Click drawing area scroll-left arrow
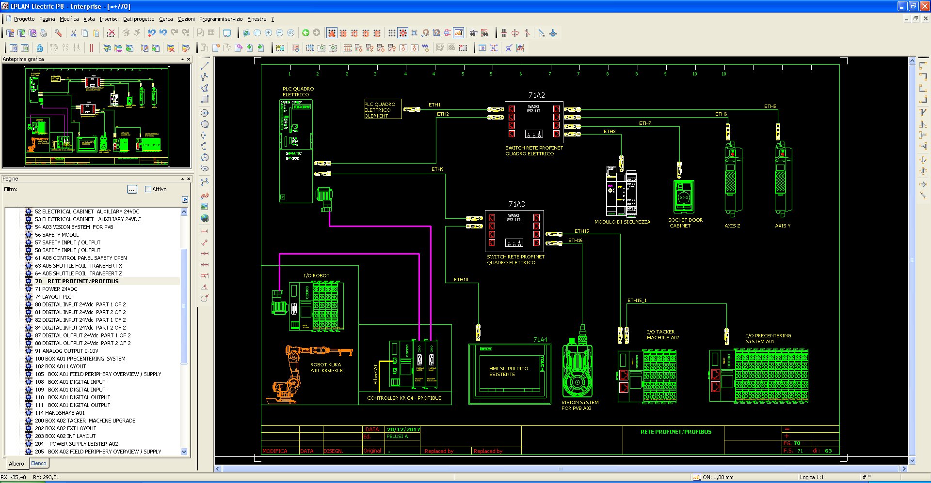 [218, 468]
